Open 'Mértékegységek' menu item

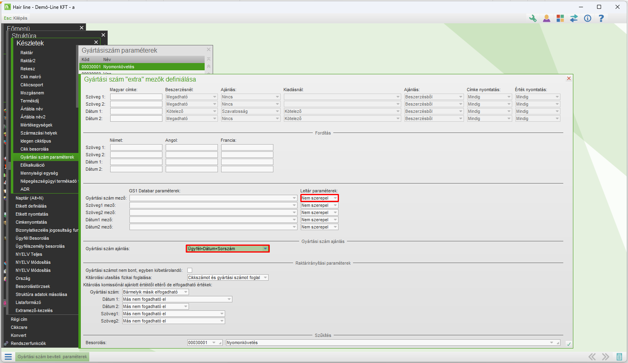click(x=36, y=125)
